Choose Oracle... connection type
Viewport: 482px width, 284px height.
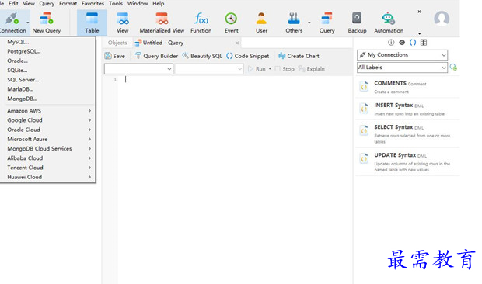pyautogui.click(x=47, y=61)
